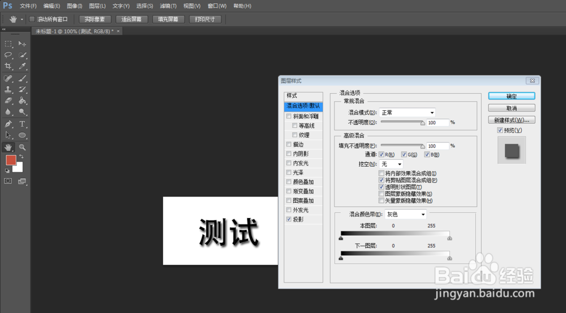Click the 实际像素 button

95,19
